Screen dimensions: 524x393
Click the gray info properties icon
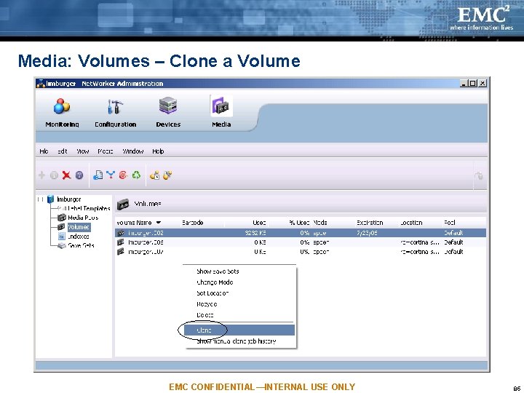click(54, 175)
